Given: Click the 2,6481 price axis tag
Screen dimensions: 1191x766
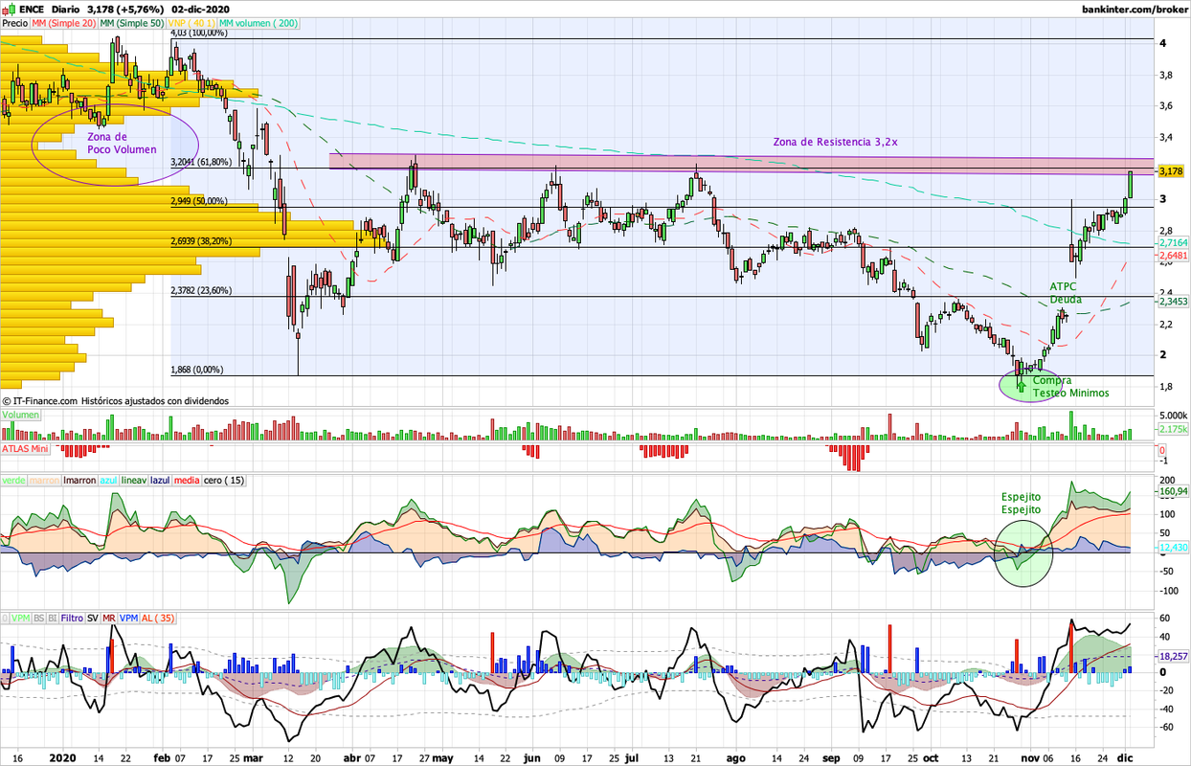Looking at the screenshot, I should click(x=1174, y=256).
